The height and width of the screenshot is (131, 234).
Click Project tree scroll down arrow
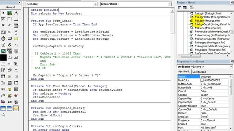pyautogui.click(x=232, y=52)
